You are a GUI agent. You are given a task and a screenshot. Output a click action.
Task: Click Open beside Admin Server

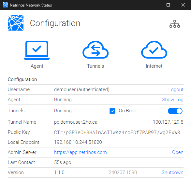178,152
